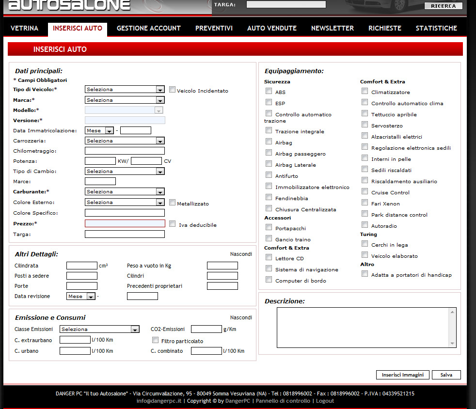The height and width of the screenshot is (409, 476).
Task: Follow the DangerPC footer link
Action: [238, 401]
